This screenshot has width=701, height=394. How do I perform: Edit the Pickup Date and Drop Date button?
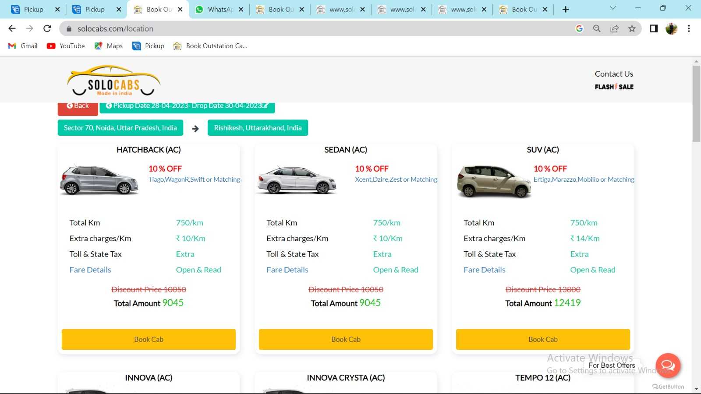pos(187,107)
